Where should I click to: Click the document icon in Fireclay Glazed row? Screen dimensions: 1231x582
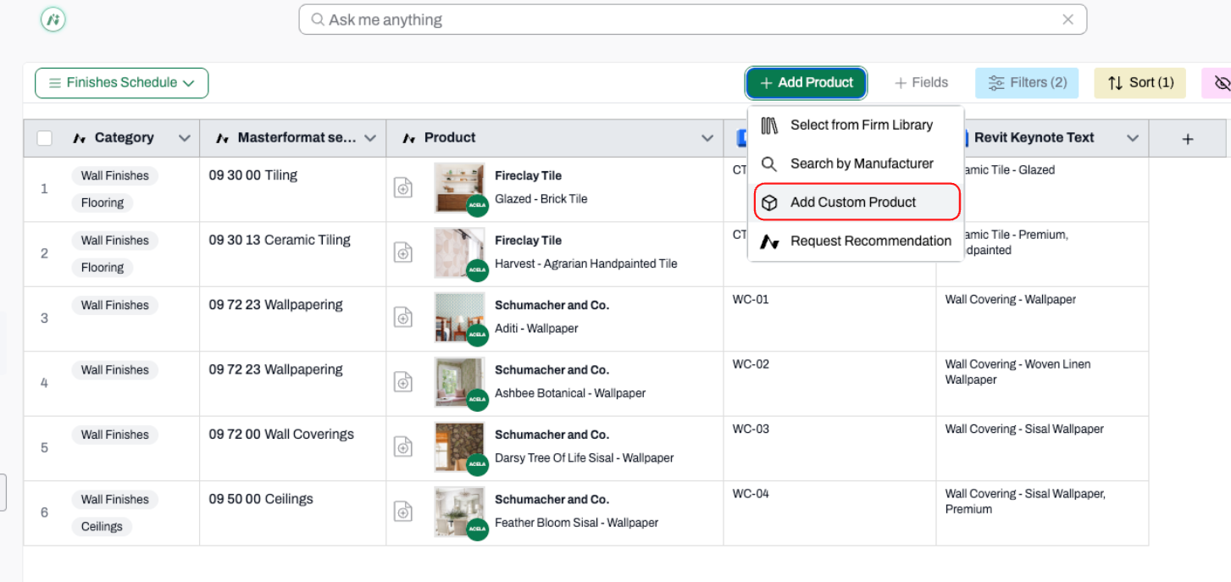coord(403,187)
